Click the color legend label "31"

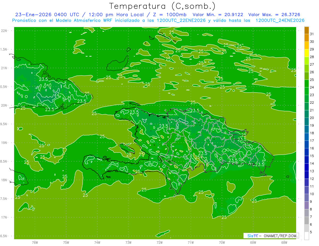312,34
